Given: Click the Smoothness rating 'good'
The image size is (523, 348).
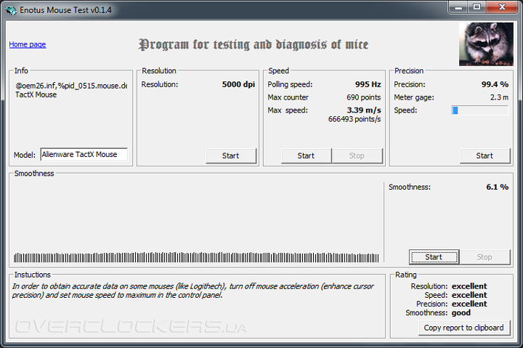Looking at the screenshot, I should point(461,313).
